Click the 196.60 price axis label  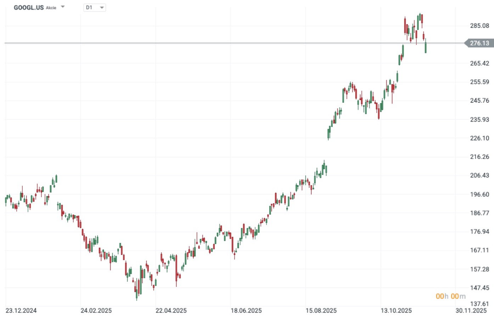(x=479, y=194)
